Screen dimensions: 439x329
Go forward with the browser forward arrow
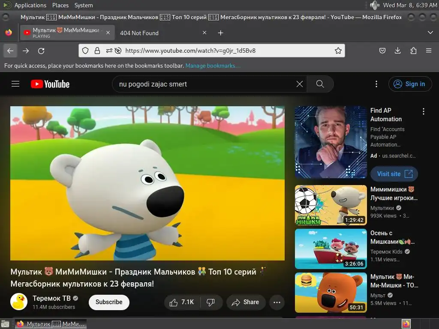tap(26, 51)
